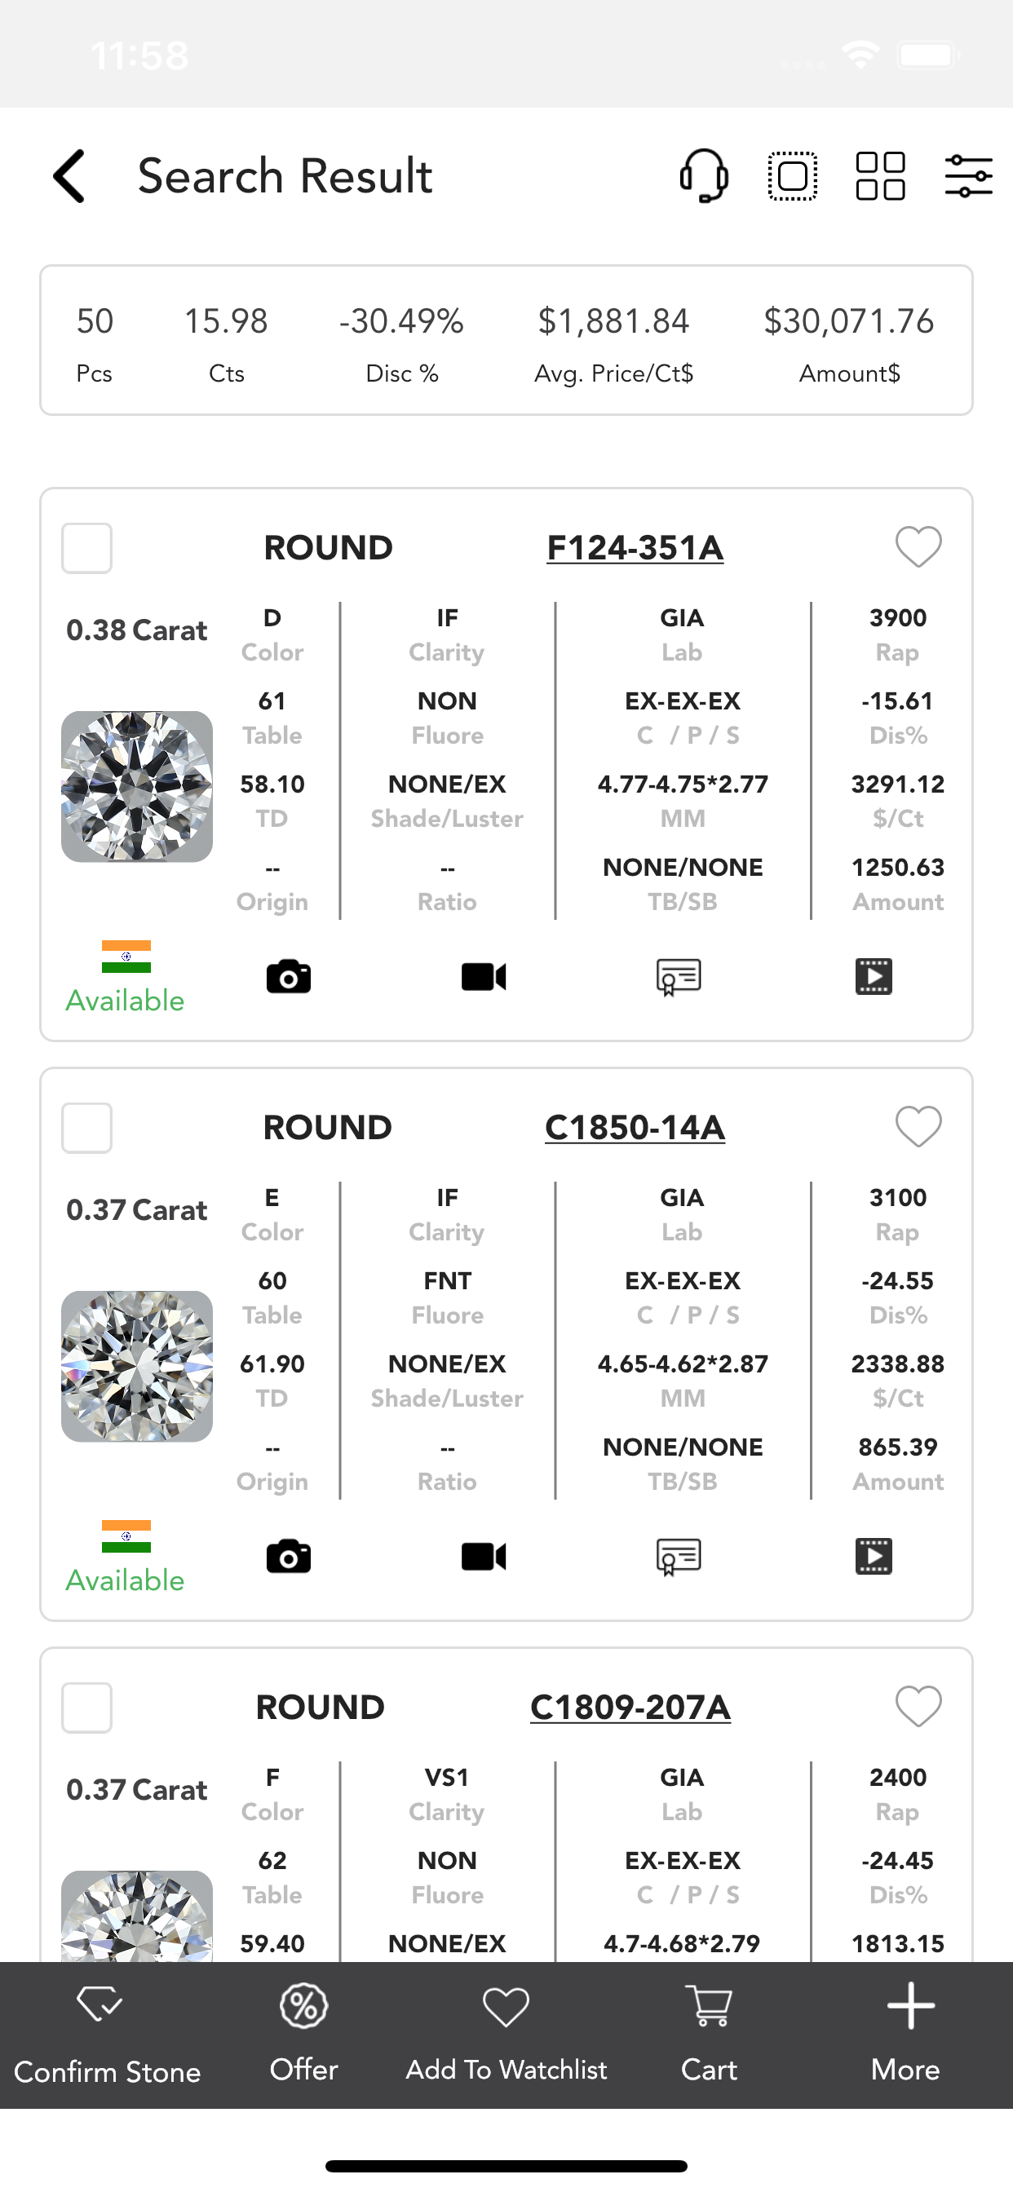The height and width of the screenshot is (2192, 1013).
Task: Switch to grid view layout icon
Action: coord(880,176)
